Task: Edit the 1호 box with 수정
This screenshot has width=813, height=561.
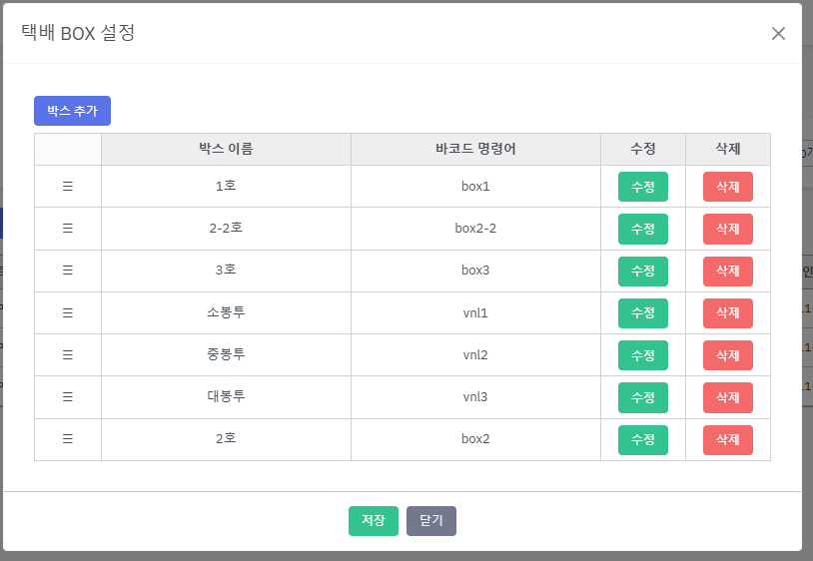Action: 643,187
